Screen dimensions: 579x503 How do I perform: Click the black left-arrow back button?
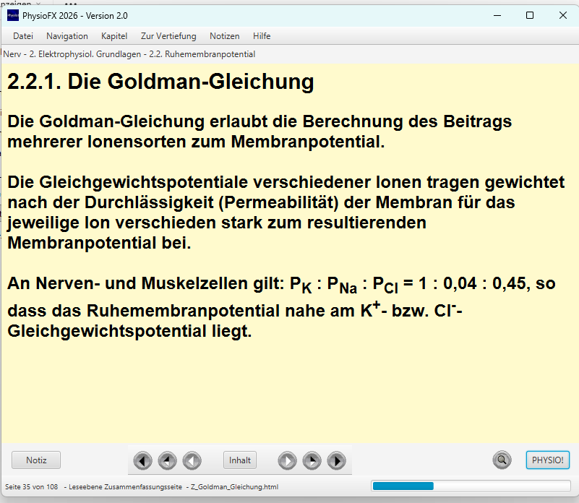pyautogui.click(x=142, y=460)
